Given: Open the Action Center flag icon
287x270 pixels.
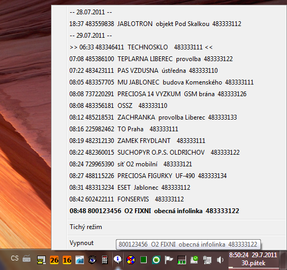Looking at the screenshot, I should [x=169, y=260].
